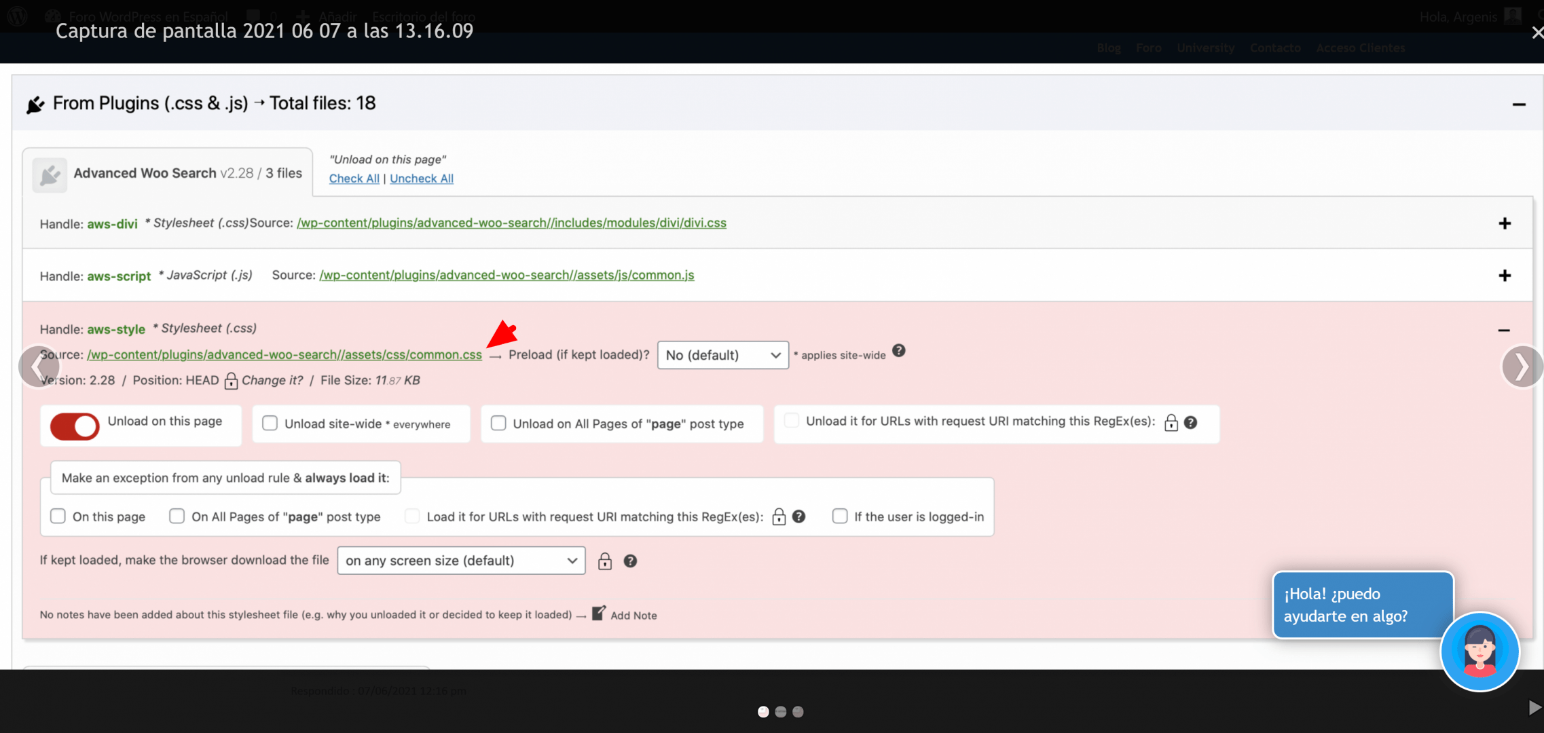Open the Preload No (default) dropdown
Screen dimensions: 1544x733
[723, 355]
